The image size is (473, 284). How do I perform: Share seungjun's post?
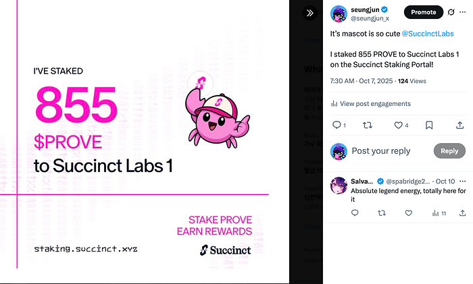460,125
